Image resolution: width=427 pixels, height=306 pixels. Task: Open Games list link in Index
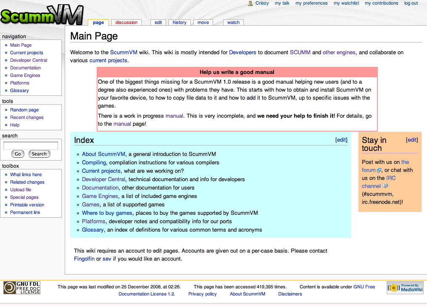click(x=91, y=205)
